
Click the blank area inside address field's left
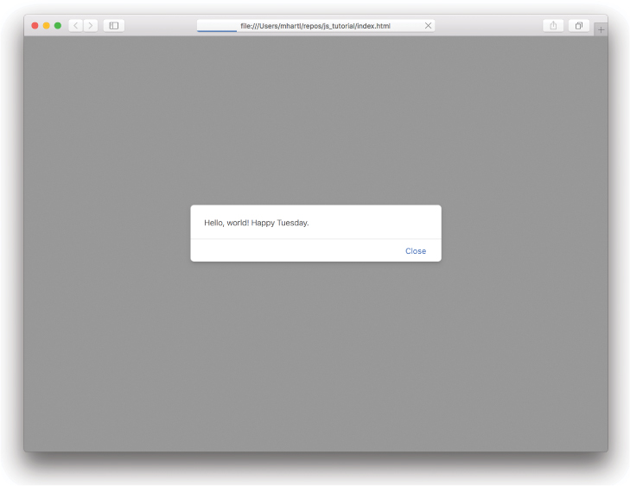pyautogui.click(x=216, y=24)
